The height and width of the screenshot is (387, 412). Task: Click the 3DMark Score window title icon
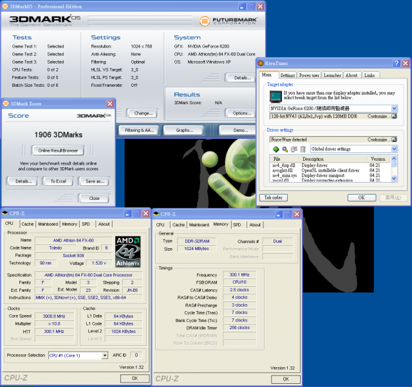(6, 104)
